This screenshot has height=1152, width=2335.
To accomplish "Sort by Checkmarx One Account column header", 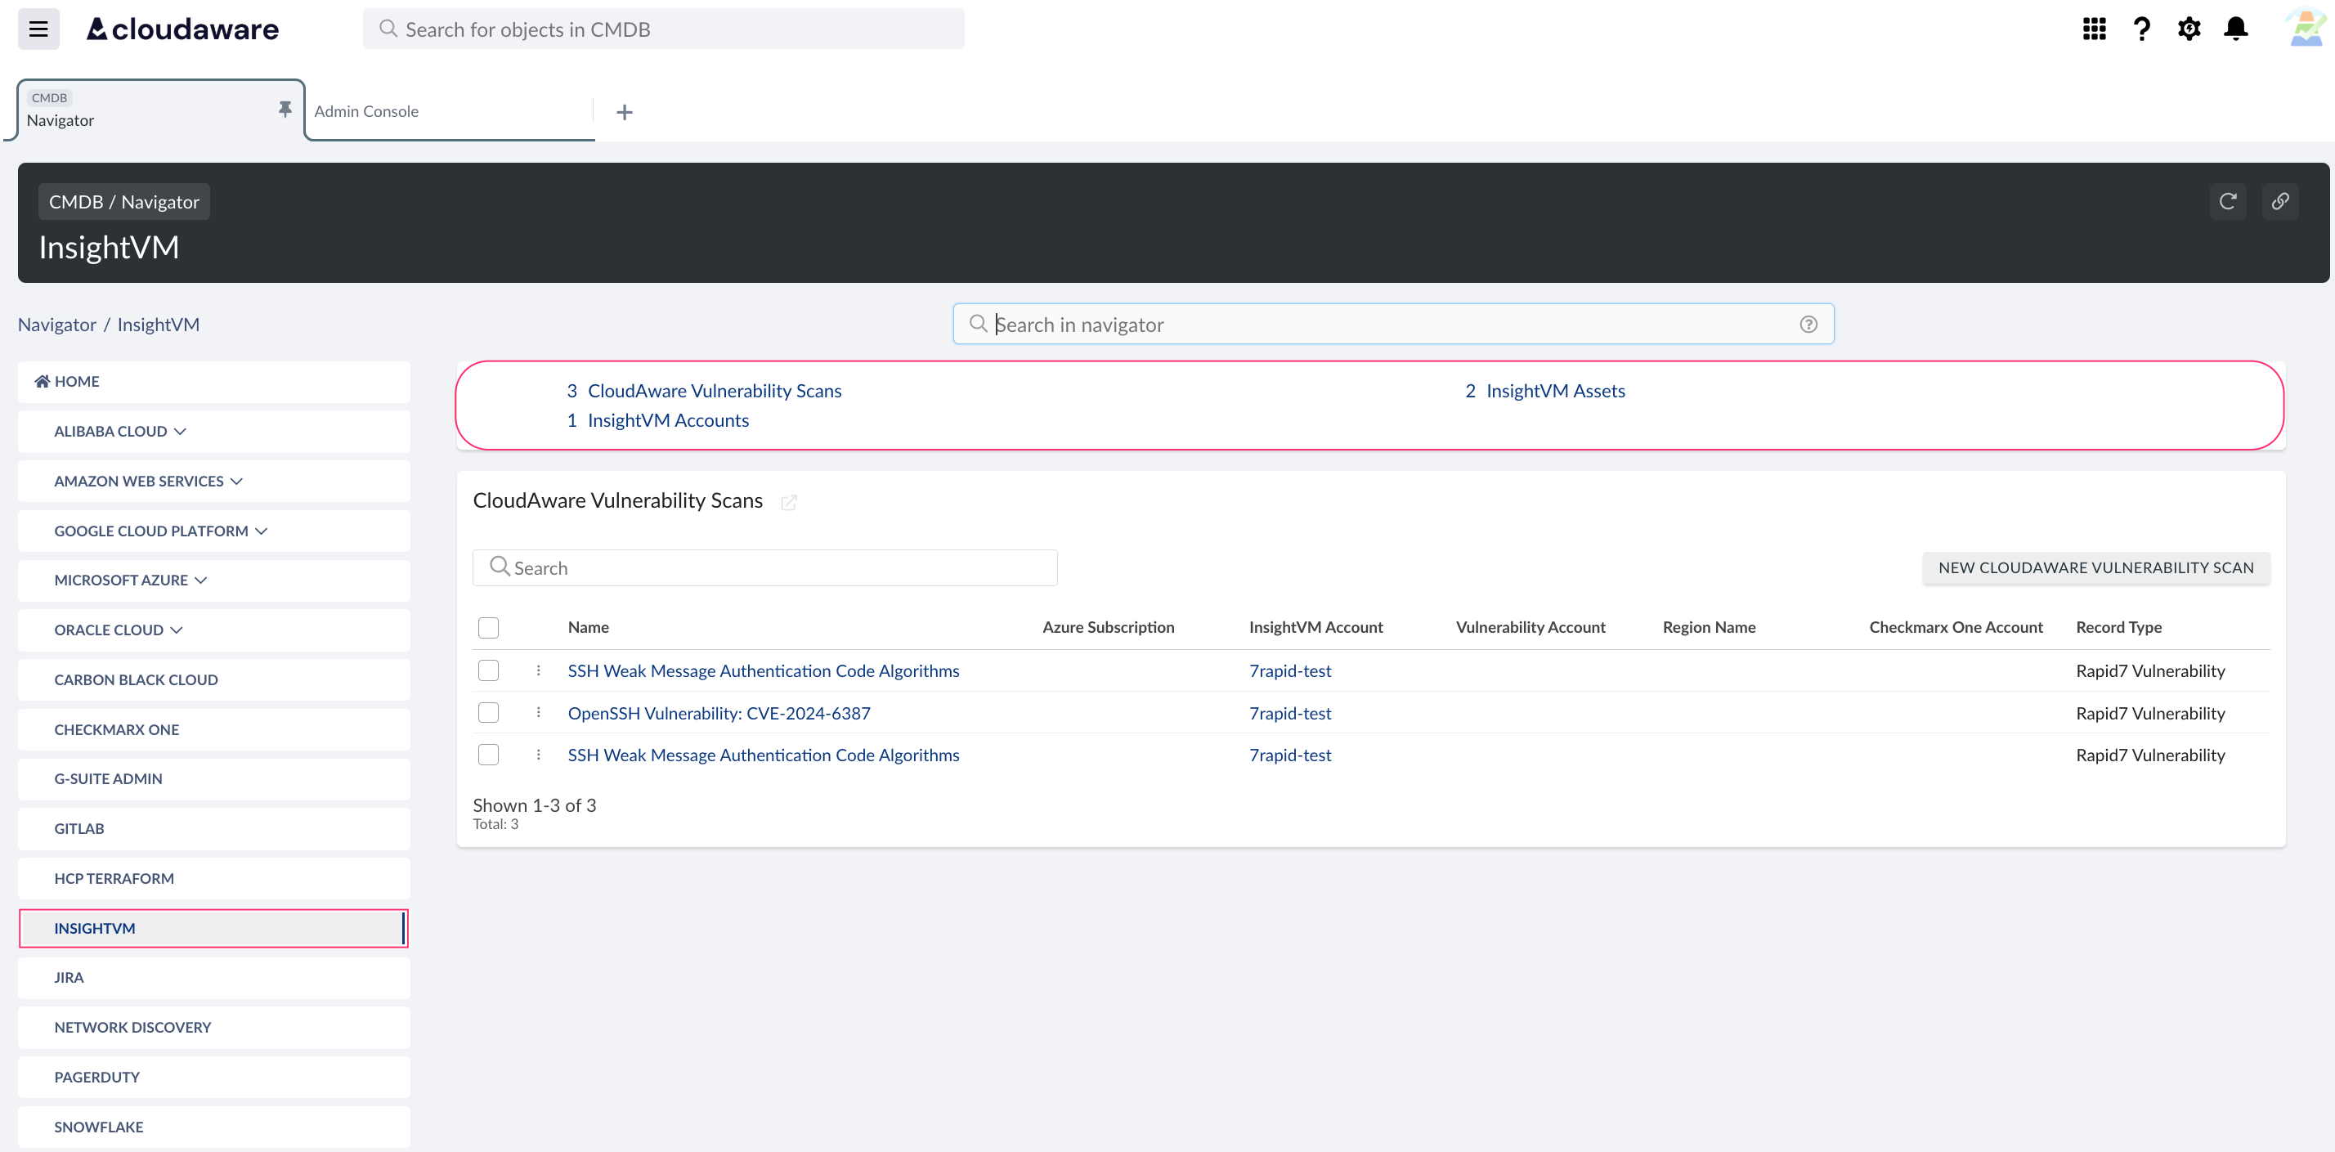I will click(1956, 627).
